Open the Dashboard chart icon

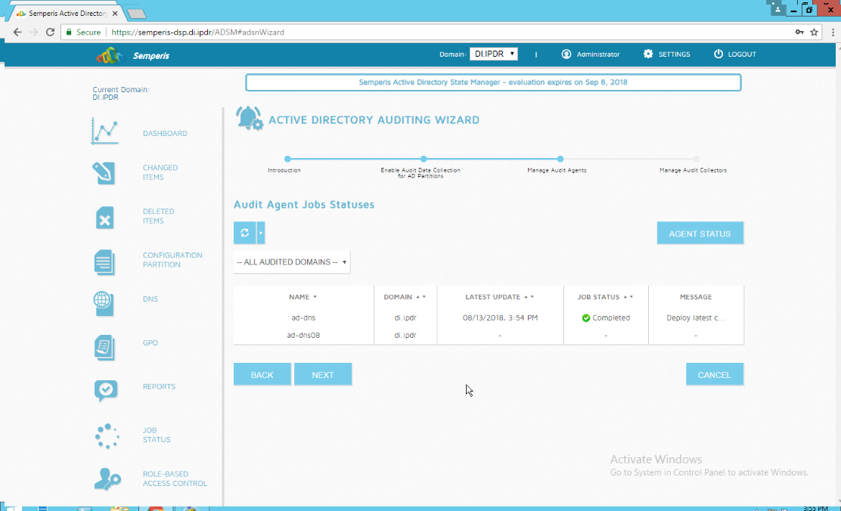click(105, 132)
